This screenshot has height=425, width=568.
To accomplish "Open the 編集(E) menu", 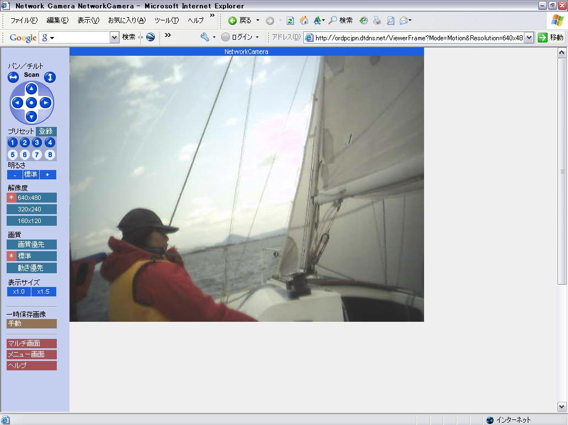I will tap(57, 20).
